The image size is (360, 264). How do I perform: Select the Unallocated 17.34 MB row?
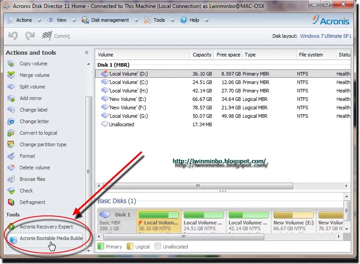click(223, 124)
